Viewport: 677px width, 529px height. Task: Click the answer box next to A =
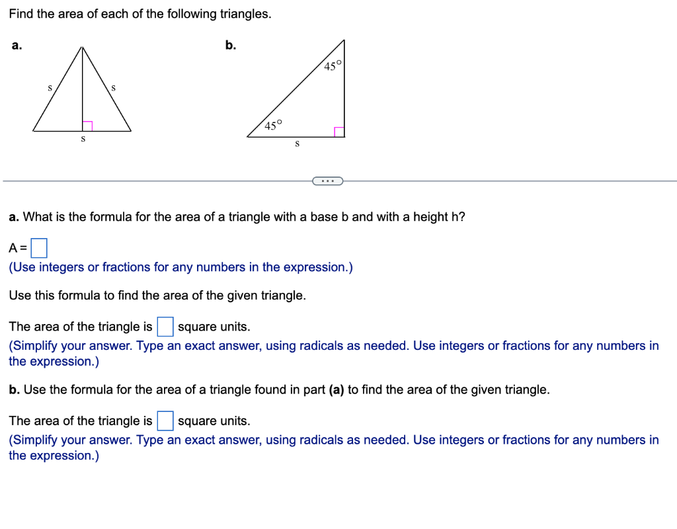pos(38,247)
